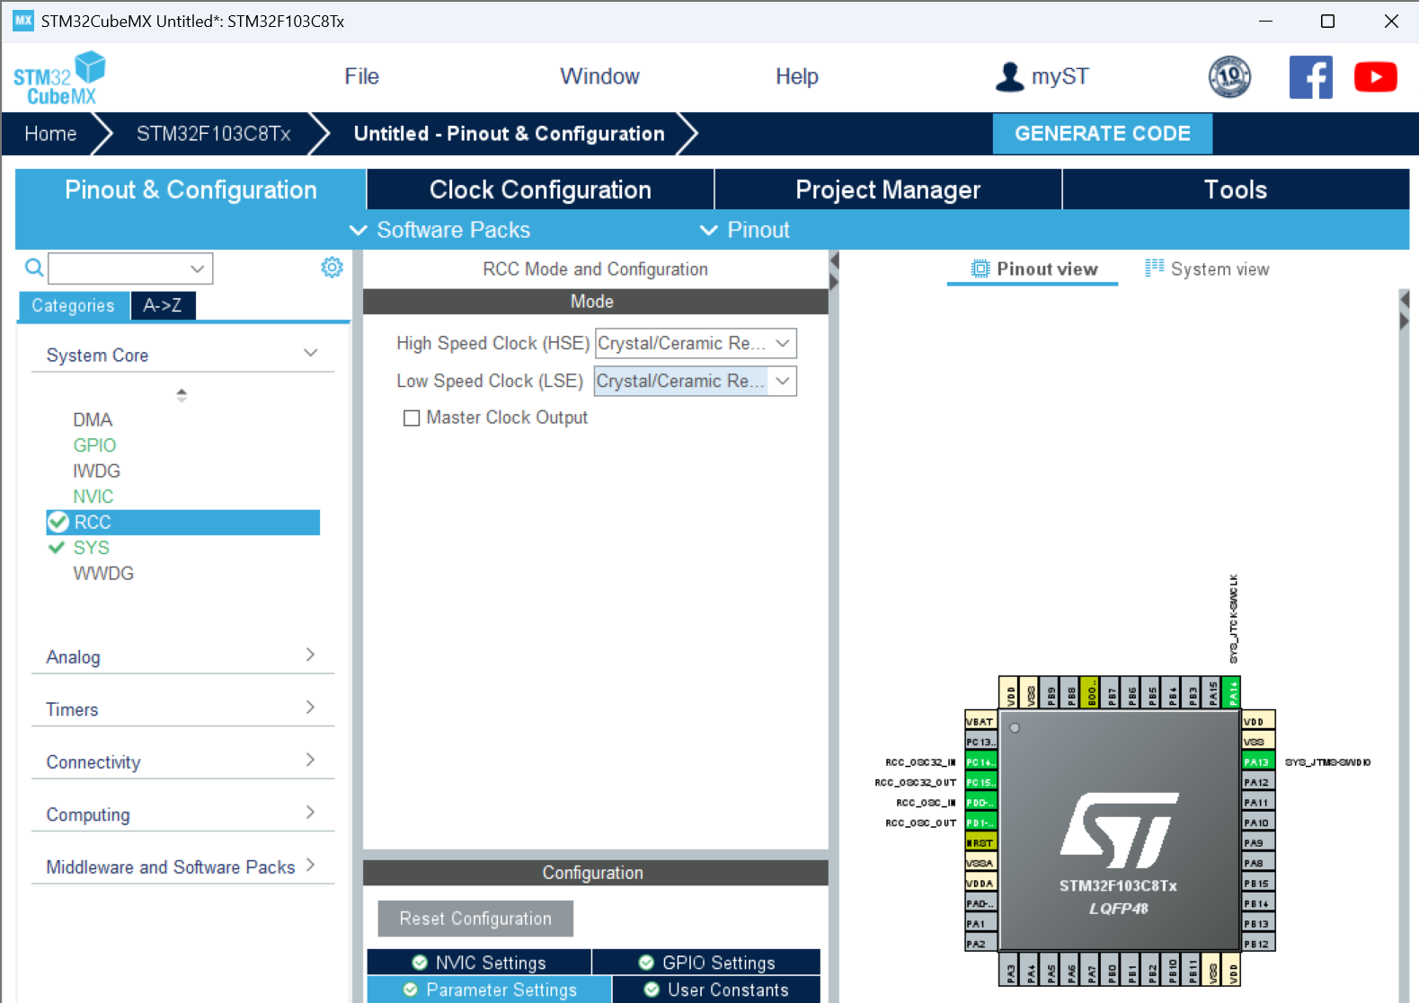Click the STM32CubeMX logo
This screenshot has width=1419, height=1003.
tap(59, 78)
